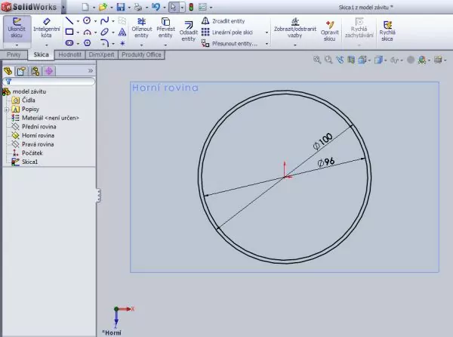453x337 pixels.
Task: Pick the Line sketch tool
Action: 69,20
